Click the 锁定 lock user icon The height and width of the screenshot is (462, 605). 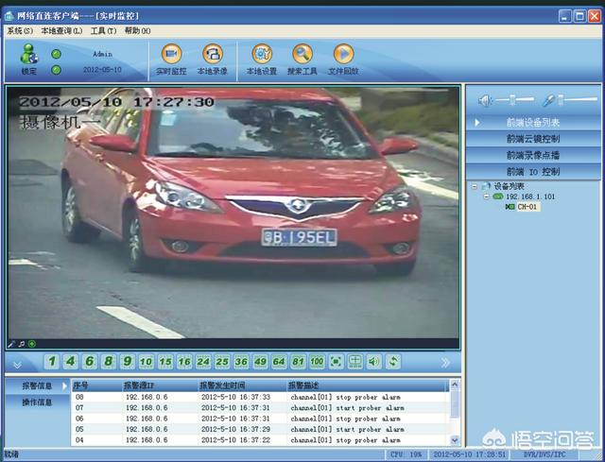pos(29,57)
